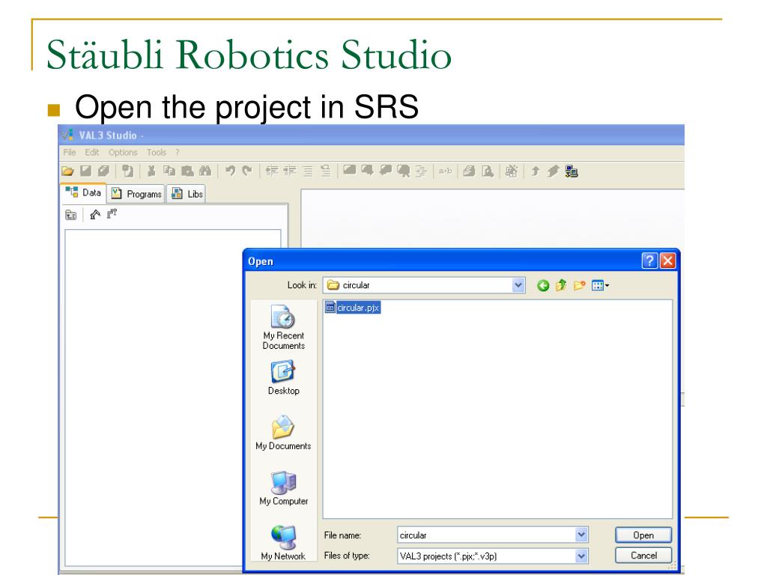This screenshot has width=767, height=575.
Task: Click the networked computers icon in toolbar
Action: coord(572,171)
